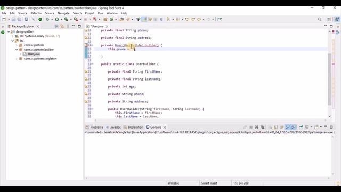Expand the com.sc.pattern.singleton package

pos(17,59)
